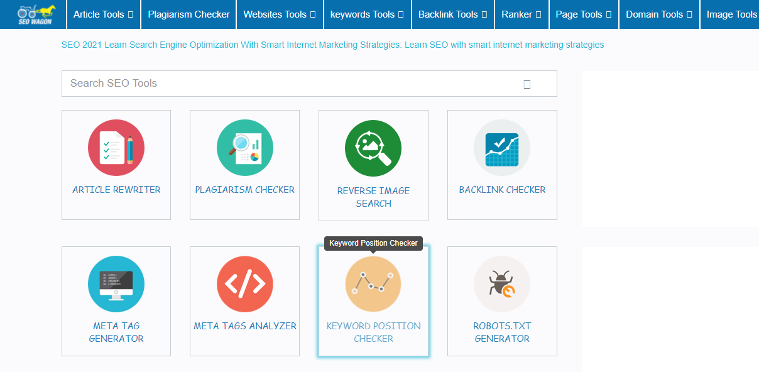This screenshot has height=372, width=759.
Task: Expand the Domain Tools menu
Action: pyautogui.click(x=659, y=14)
